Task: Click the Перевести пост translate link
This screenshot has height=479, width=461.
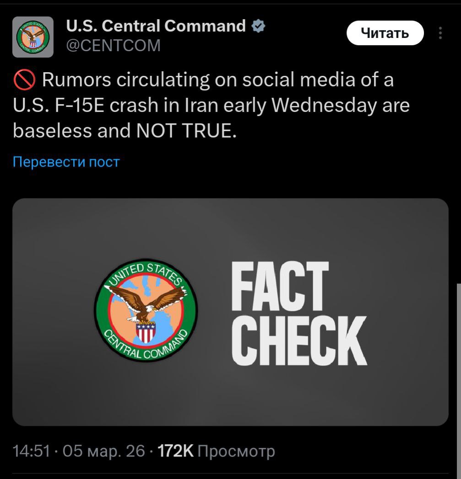Action: click(66, 162)
